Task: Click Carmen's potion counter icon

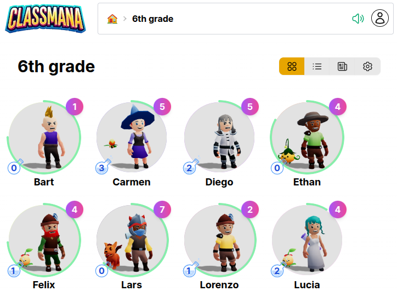Action: click(x=103, y=167)
